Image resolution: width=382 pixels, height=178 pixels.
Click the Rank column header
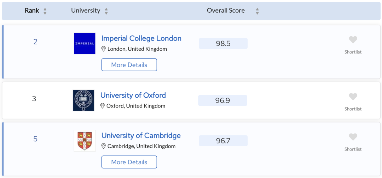(32, 11)
